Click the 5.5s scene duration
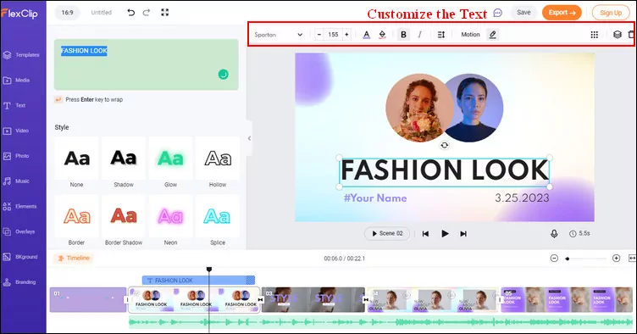637x334 pixels. 579,234
